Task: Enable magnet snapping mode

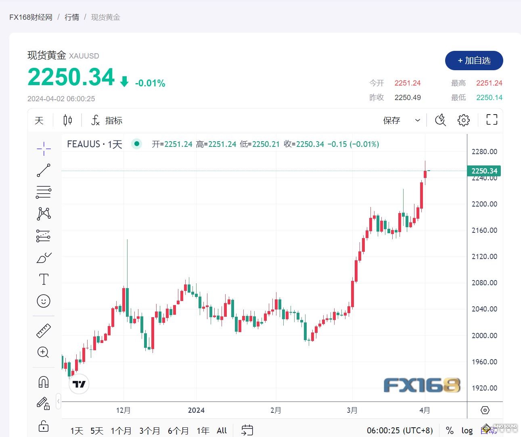Action: 44,381
